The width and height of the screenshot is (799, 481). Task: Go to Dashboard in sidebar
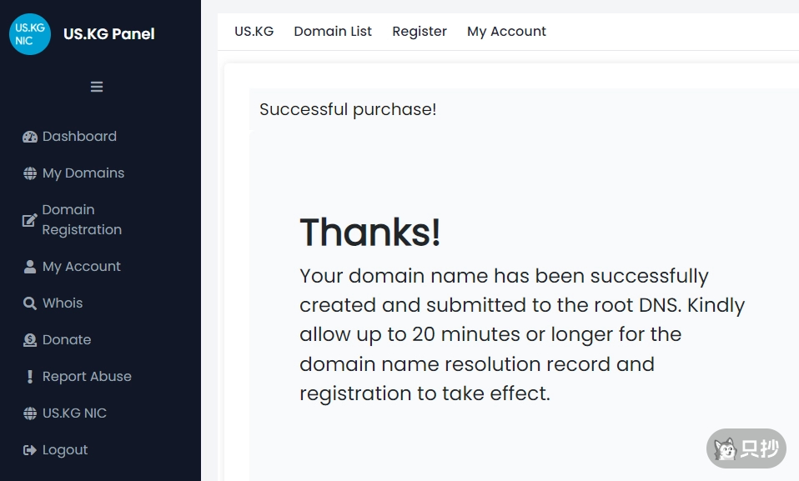[x=79, y=137]
